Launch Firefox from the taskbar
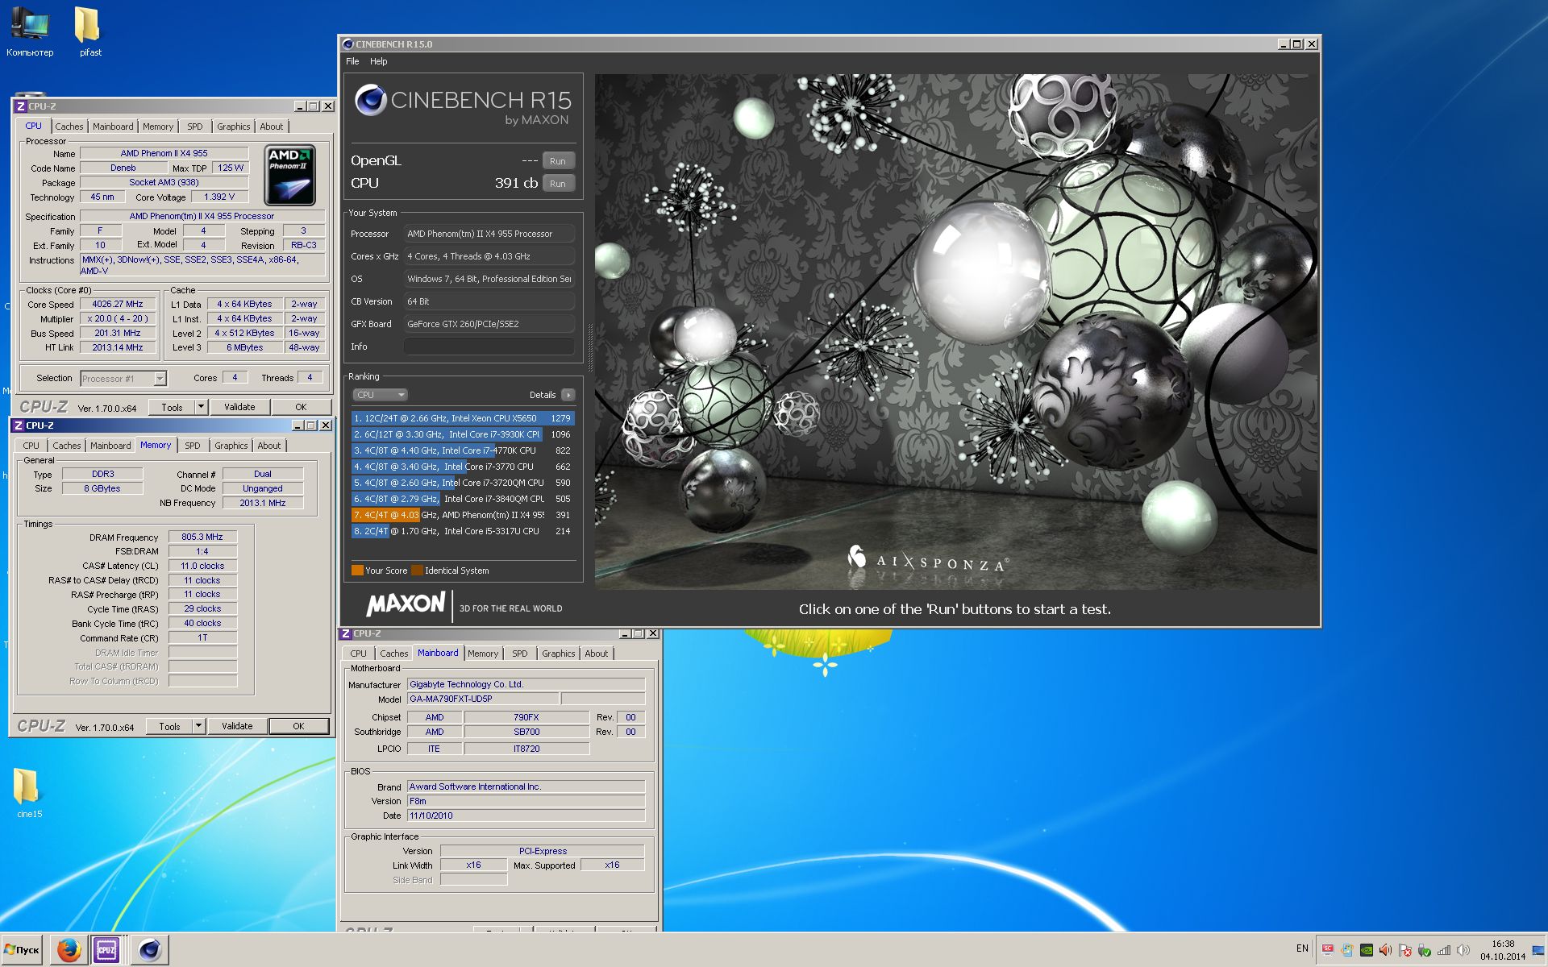Screen dimensions: 1548x967 69,950
